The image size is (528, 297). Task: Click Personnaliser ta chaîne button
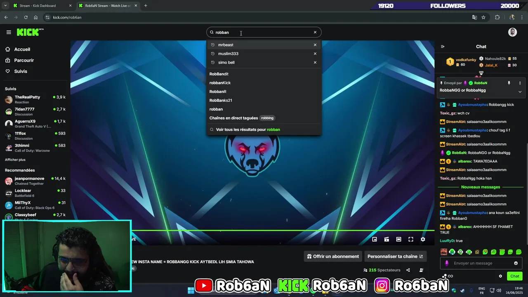[395, 256]
